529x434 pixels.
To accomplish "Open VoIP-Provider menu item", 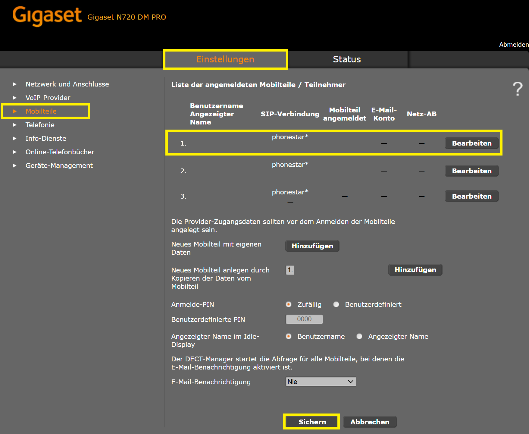I will point(48,98).
